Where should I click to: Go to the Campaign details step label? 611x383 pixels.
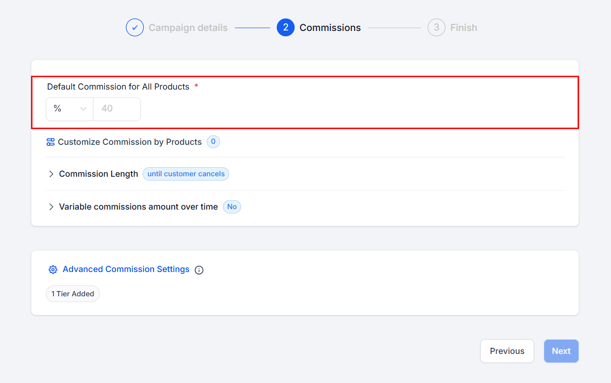(188, 28)
